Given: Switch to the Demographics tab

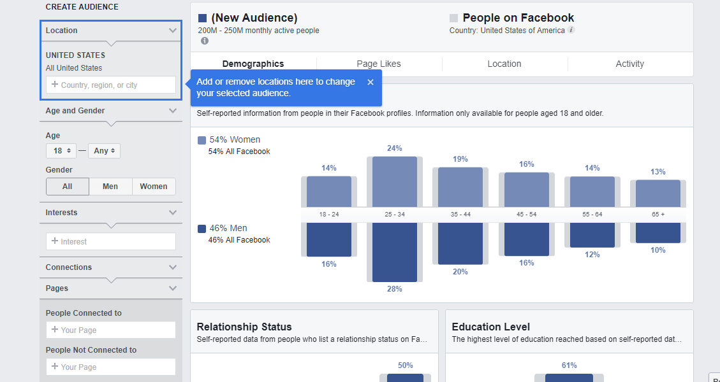Looking at the screenshot, I should point(253,64).
